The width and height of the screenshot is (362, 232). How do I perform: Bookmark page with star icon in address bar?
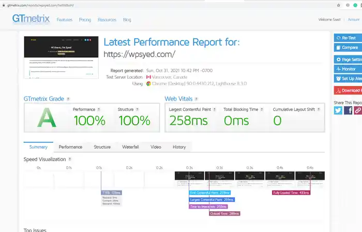(x=338, y=5)
